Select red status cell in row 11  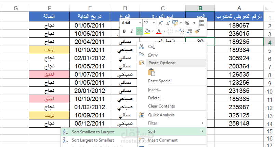49,99
